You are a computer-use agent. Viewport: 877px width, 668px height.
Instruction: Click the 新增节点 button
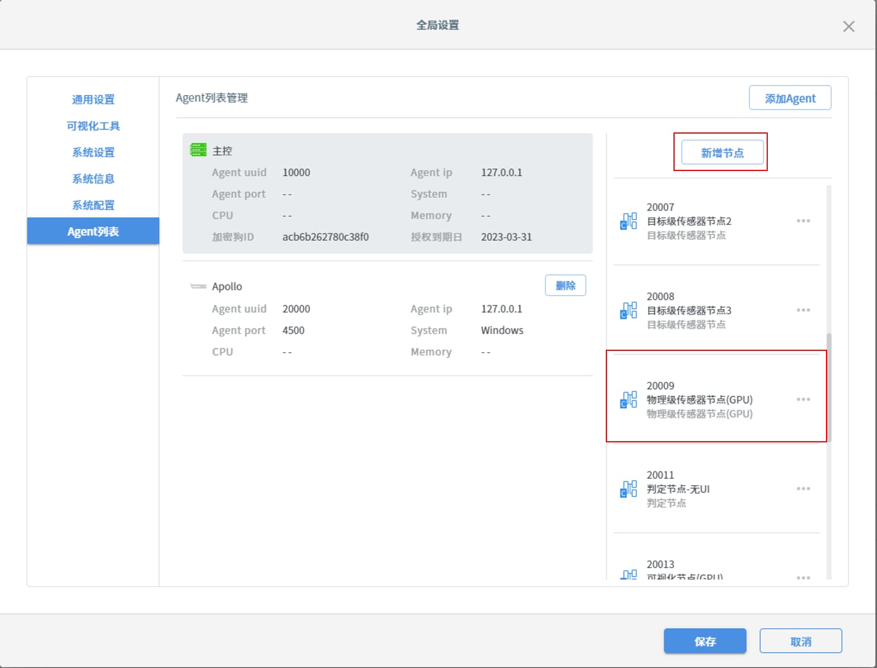click(x=722, y=153)
